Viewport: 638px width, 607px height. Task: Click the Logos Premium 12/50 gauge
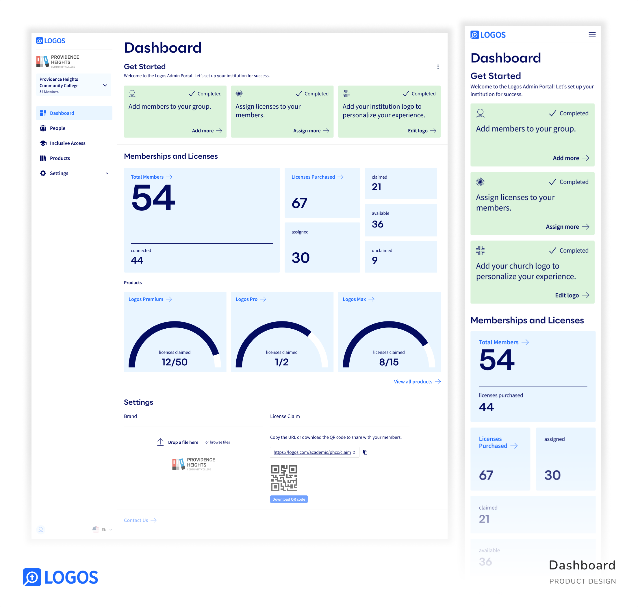[175, 344]
